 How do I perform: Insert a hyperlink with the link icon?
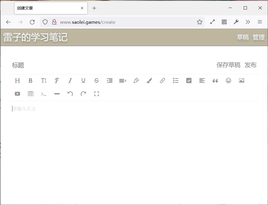(162, 81)
